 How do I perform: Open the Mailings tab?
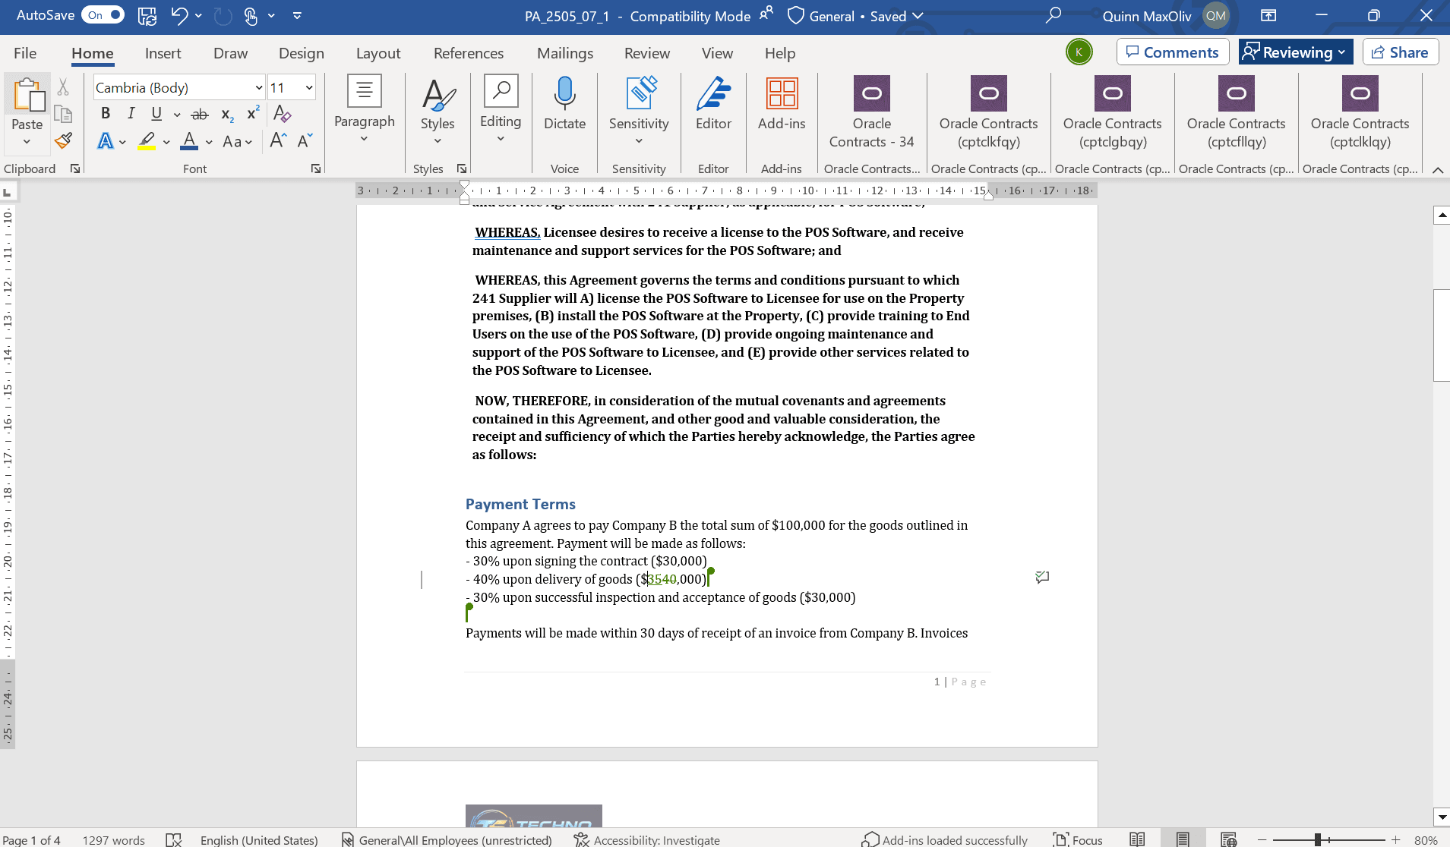tap(565, 53)
